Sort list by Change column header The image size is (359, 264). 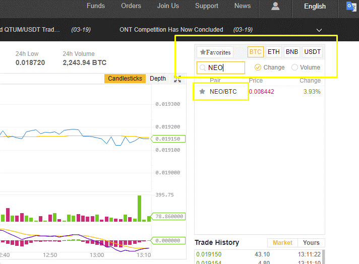[x=310, y=81]
